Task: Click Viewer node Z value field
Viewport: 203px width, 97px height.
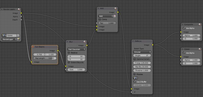Action: (x=191, y=63)
